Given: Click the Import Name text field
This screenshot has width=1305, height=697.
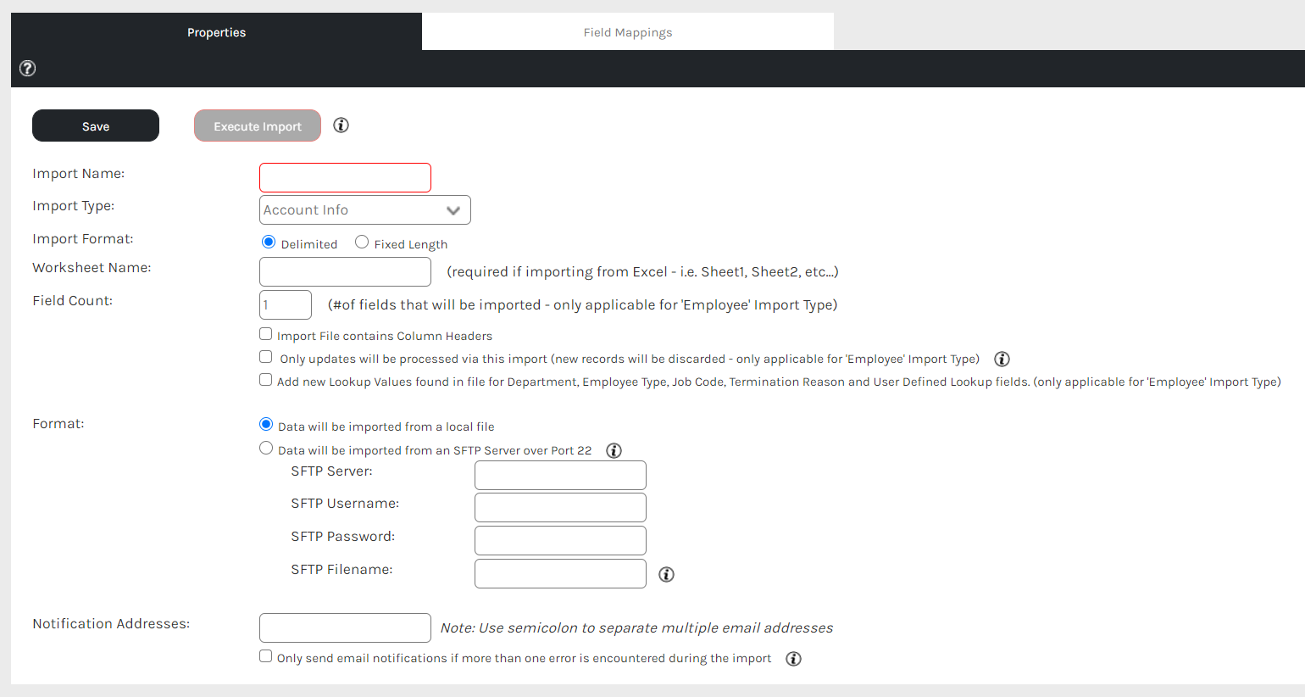Looking at the screenshot, I should point(345,178).
